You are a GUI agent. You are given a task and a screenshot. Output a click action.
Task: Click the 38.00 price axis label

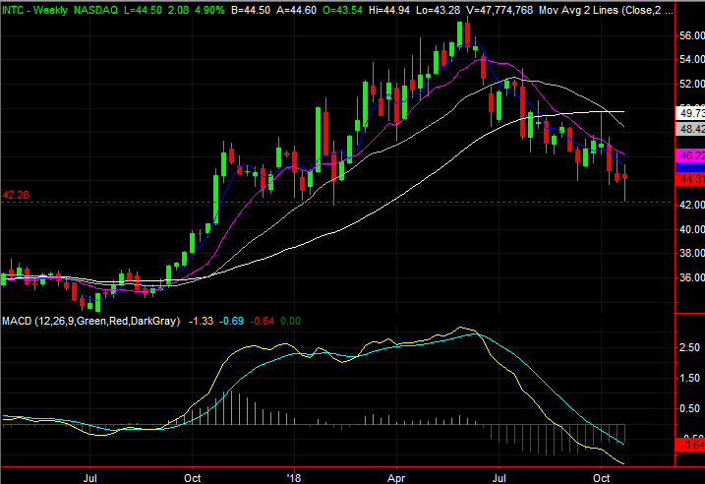pyautogui.click(x=692, y=253)
